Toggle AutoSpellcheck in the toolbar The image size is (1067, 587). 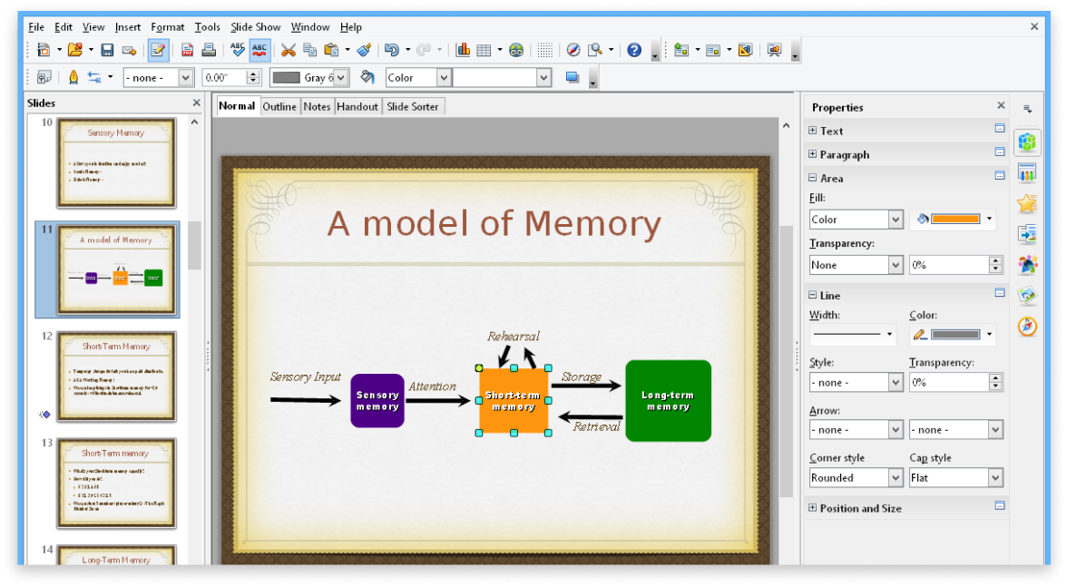pyautogui.click(x=260, y=51)
